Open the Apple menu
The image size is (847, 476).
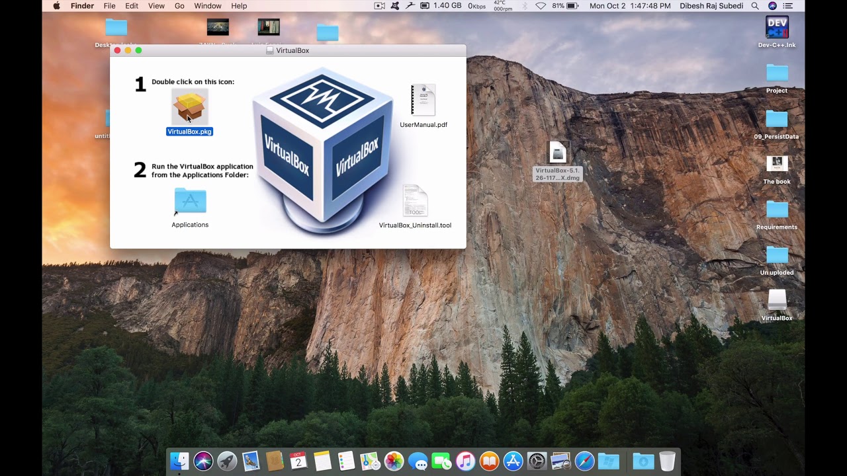[x=56, y=6]
